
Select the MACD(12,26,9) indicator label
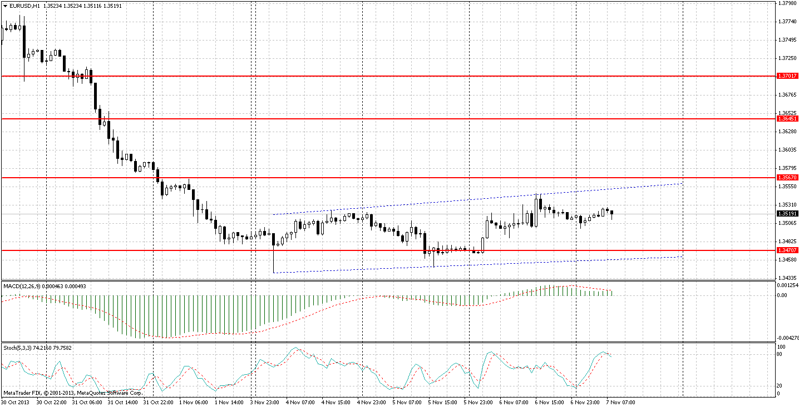pyautogui.click(x=22, y=286)
